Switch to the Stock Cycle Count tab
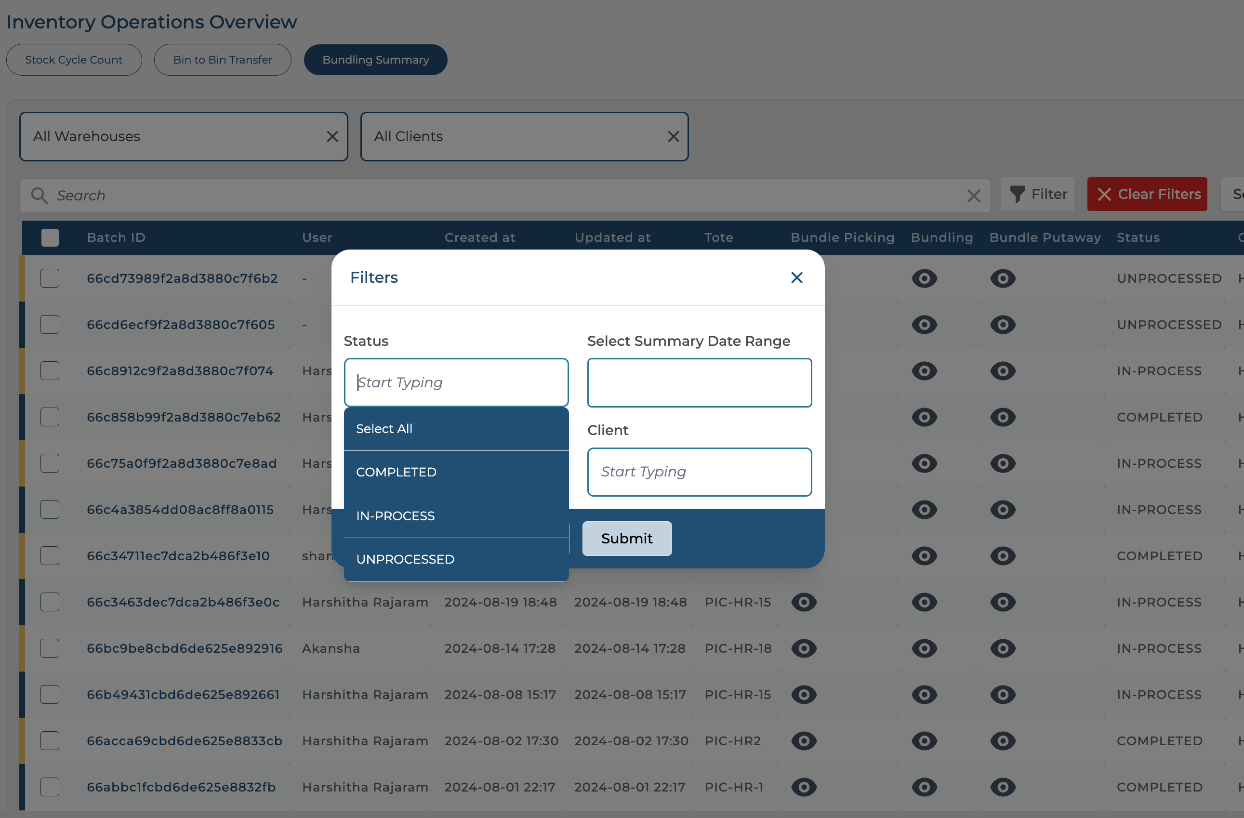The image size is (1244, 818). [x=74, y=60]
